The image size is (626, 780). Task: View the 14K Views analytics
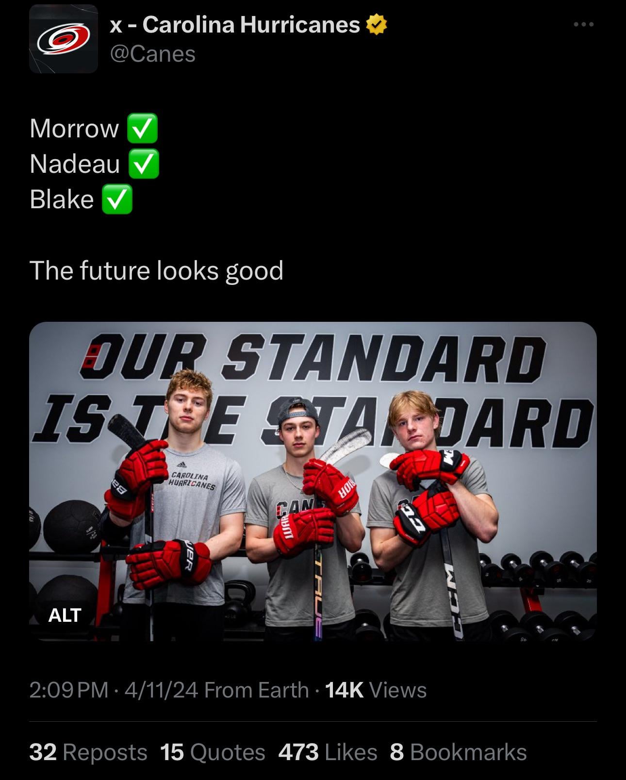click(376, 690)
